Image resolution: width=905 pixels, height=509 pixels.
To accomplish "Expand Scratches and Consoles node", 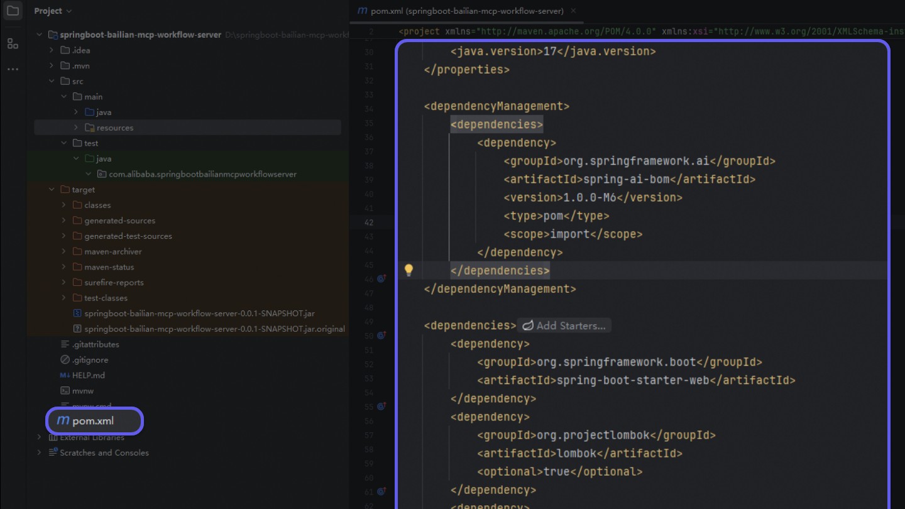I will click(40, 452).
